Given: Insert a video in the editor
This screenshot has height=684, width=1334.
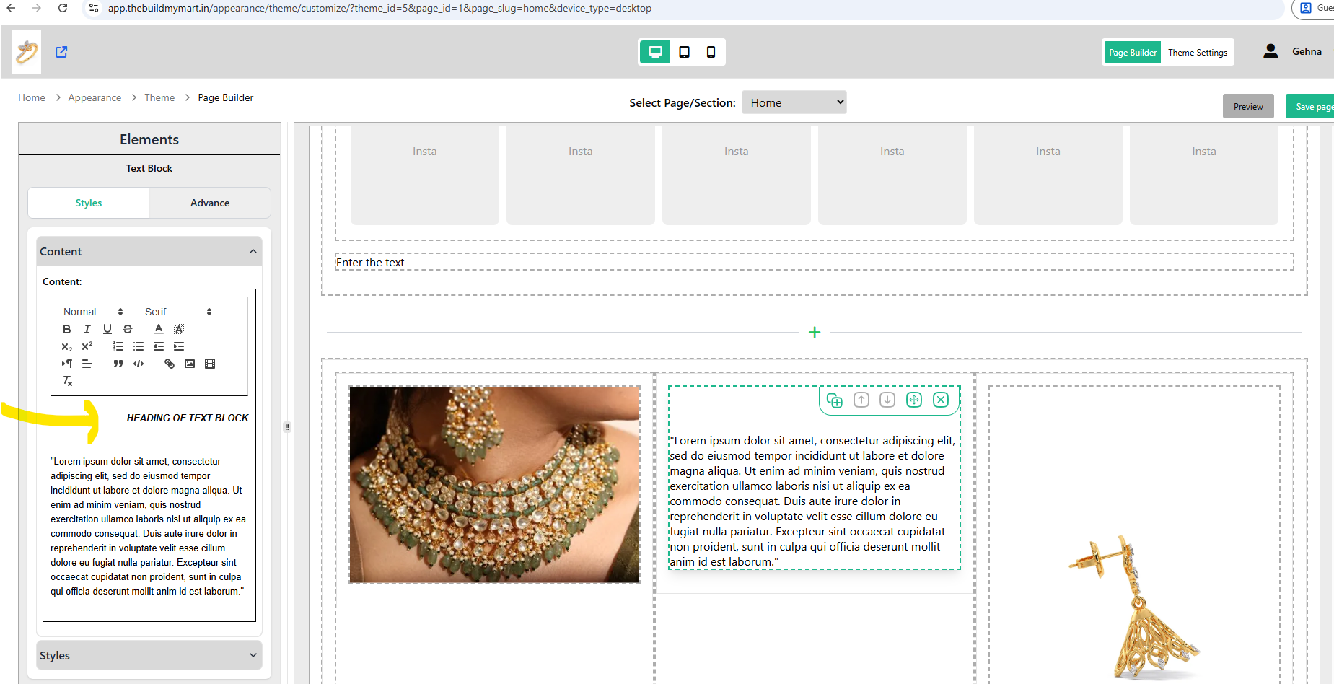Looking at the screenshot, I should pyautogui.click(x=210, y=364).
